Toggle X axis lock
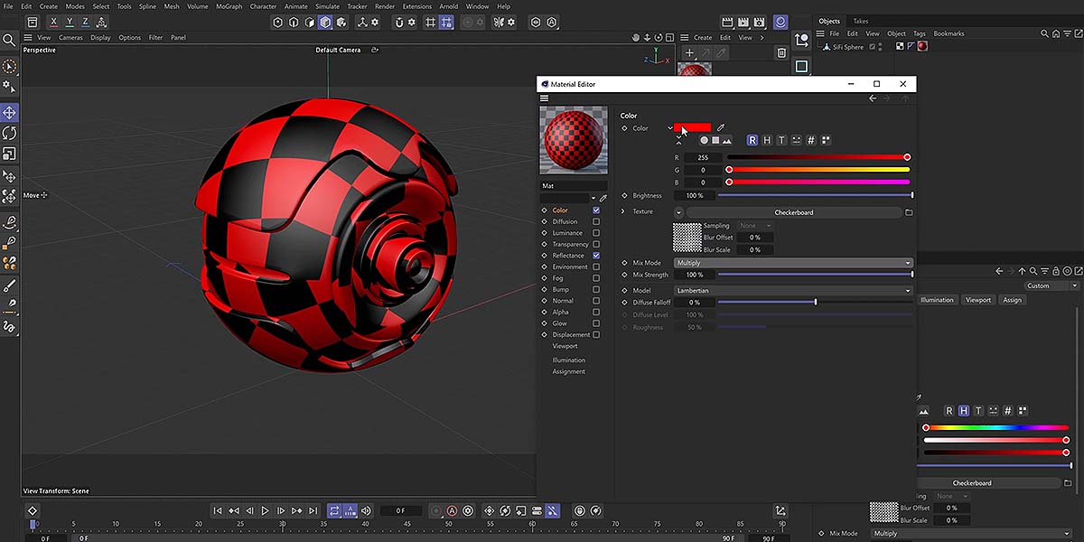 54,22
